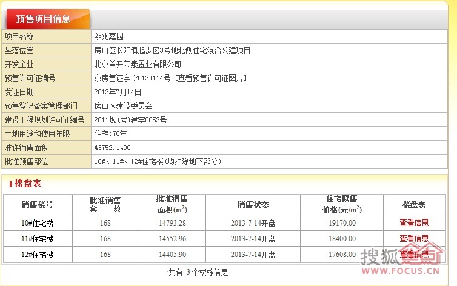The height and width of the screenshot is (286, 457).
Task: Click 查看信息 for 10#住宅楼
Action: pos(414,223)
